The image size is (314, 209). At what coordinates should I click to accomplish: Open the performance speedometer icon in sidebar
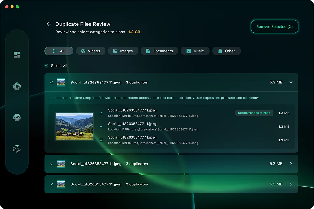pos(17,117)
